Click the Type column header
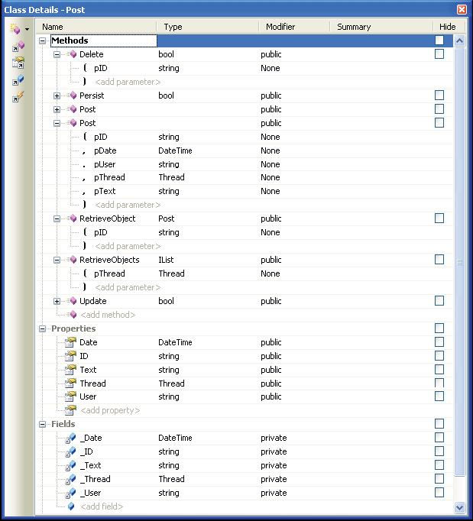This screenshot has height=521, width=473. [x=173, y=27]
